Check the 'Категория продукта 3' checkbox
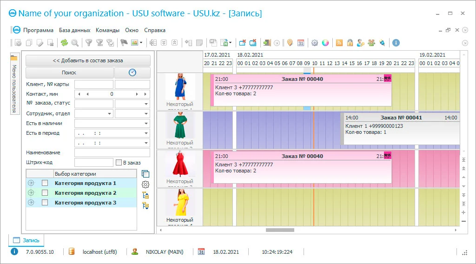The width and height of the screenshot is (476, 264). click(x=45, y=202)
